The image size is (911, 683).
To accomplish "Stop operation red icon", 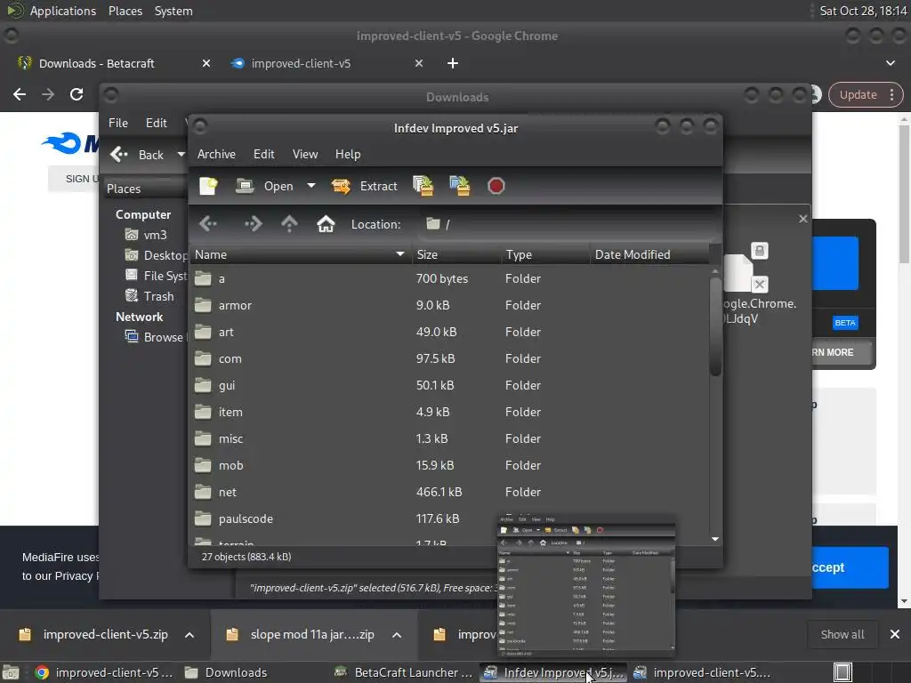I will [x=496, y=186].
